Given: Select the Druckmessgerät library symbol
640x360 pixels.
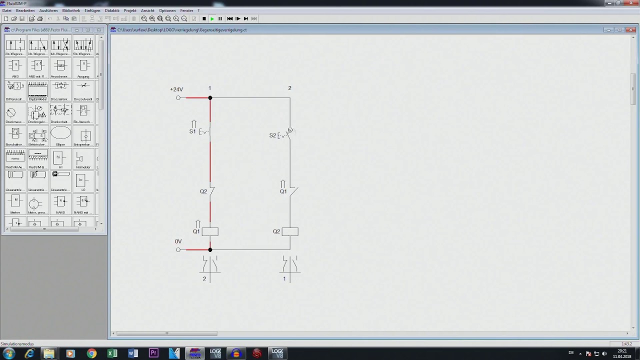Looking at the screenshot, I should pos(15,114).
